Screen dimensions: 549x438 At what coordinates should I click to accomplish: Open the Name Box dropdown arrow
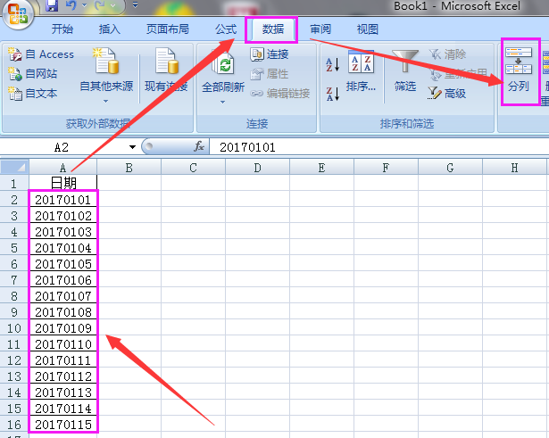[x=132, y=147]
